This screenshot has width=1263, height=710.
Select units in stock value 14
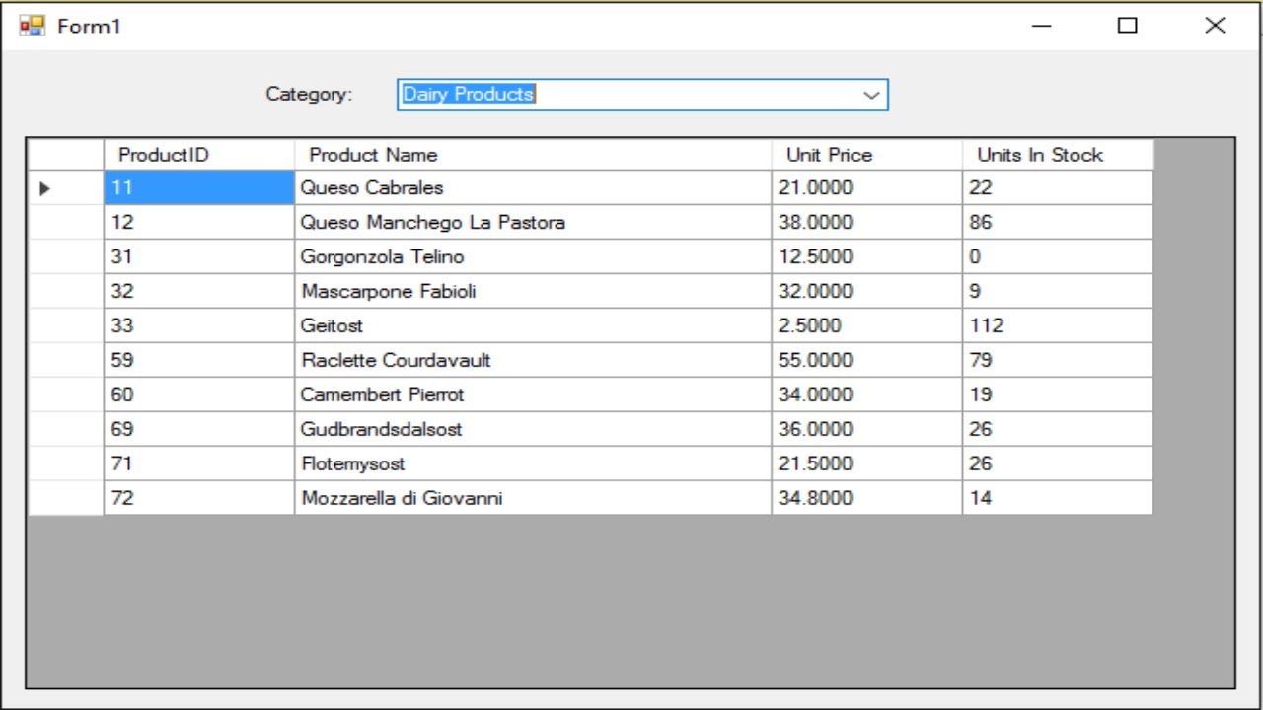1058,498
